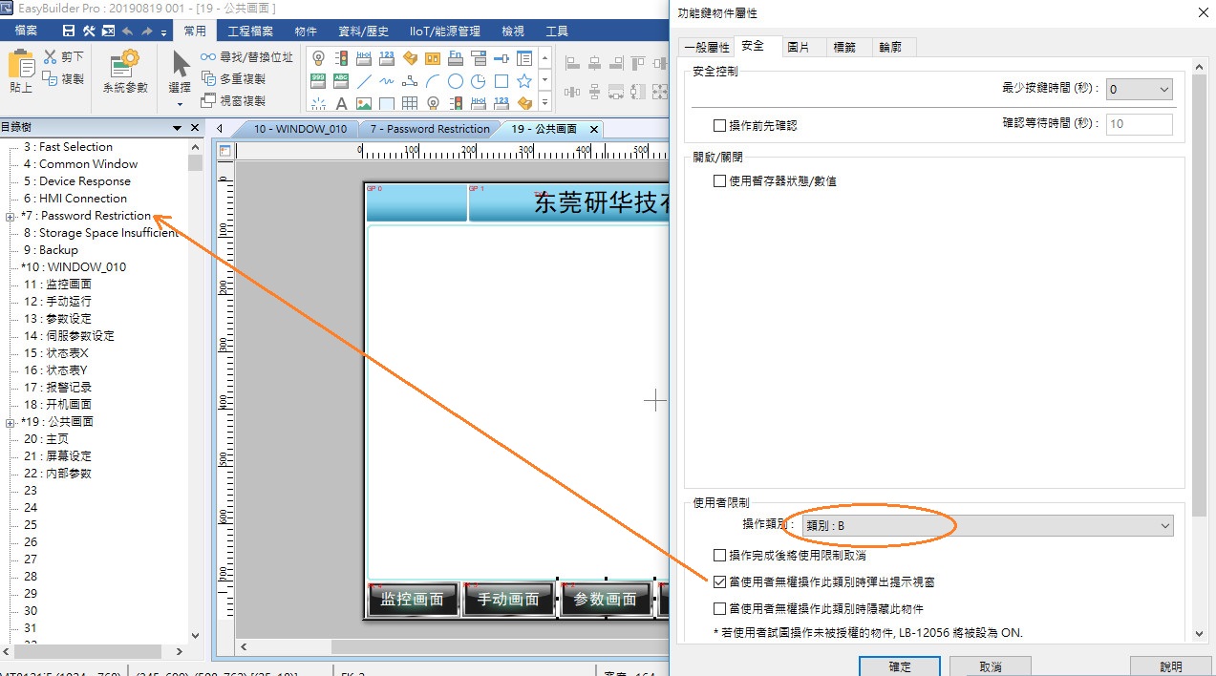Viewport: 1216px width, 676px height.
Task: Pick the star shape drawing tool
Action: click(x=523, y=81)
